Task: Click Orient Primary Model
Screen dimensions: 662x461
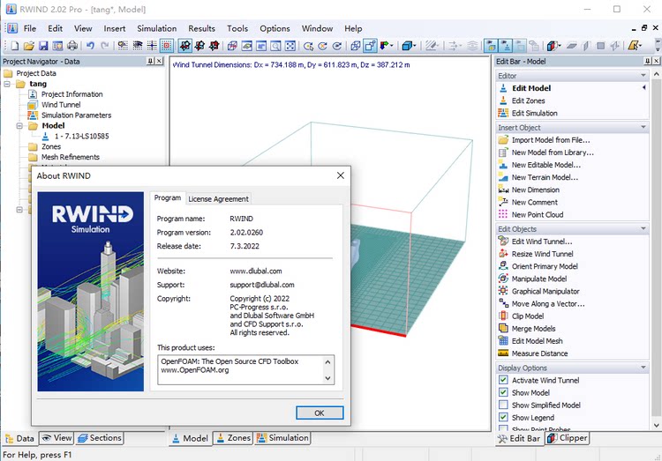Action: (545, 266)
